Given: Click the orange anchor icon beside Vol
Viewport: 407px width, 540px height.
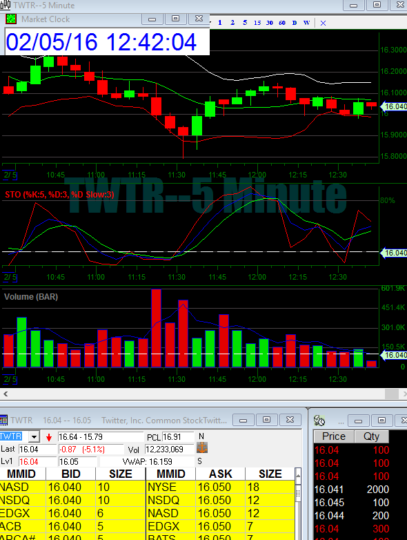Looking at the screenshot, I should (202, 448).
